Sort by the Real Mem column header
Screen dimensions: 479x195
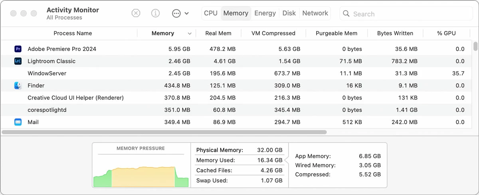[x=218, y=33]
